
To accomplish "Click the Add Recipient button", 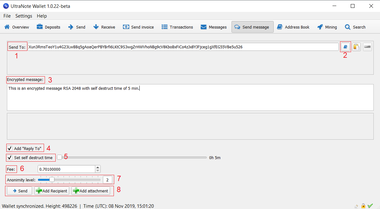I will (52, 191).
